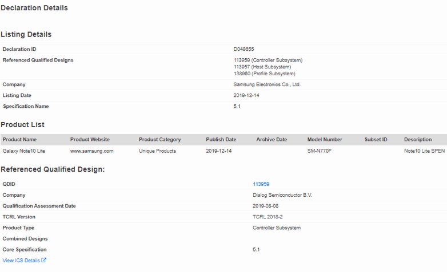Select Product Type value Controller Subsystem
The height and width of the screenshot is (272, 447).
coord(277,228)
